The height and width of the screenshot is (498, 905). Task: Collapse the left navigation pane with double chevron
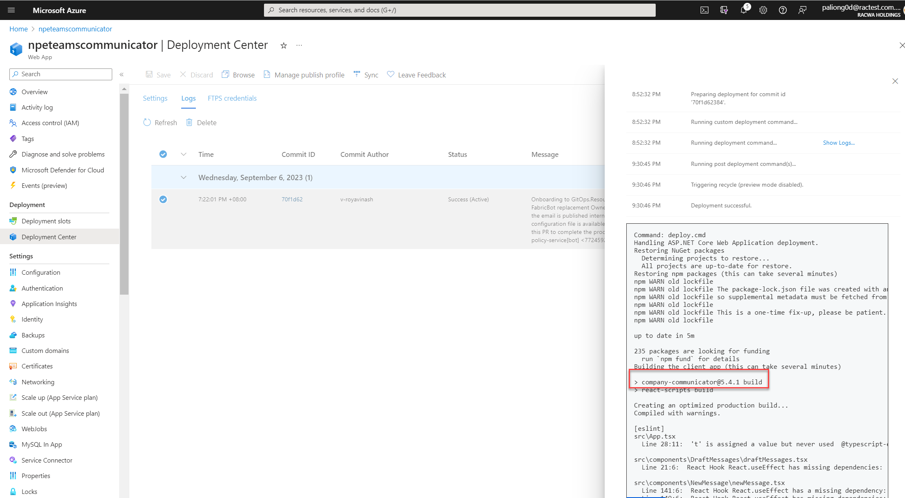coord(121,74)
